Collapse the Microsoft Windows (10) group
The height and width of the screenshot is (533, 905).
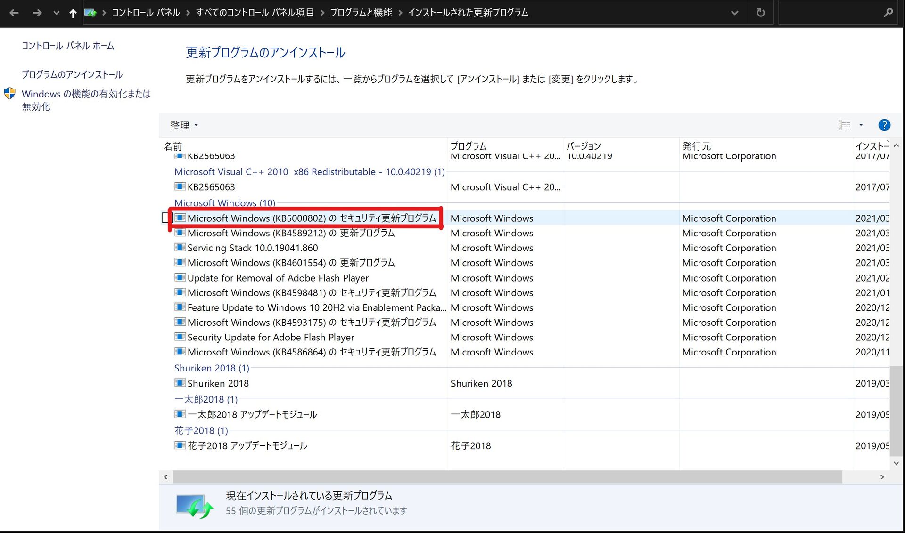pyautogui.click(x=224, y=203)
